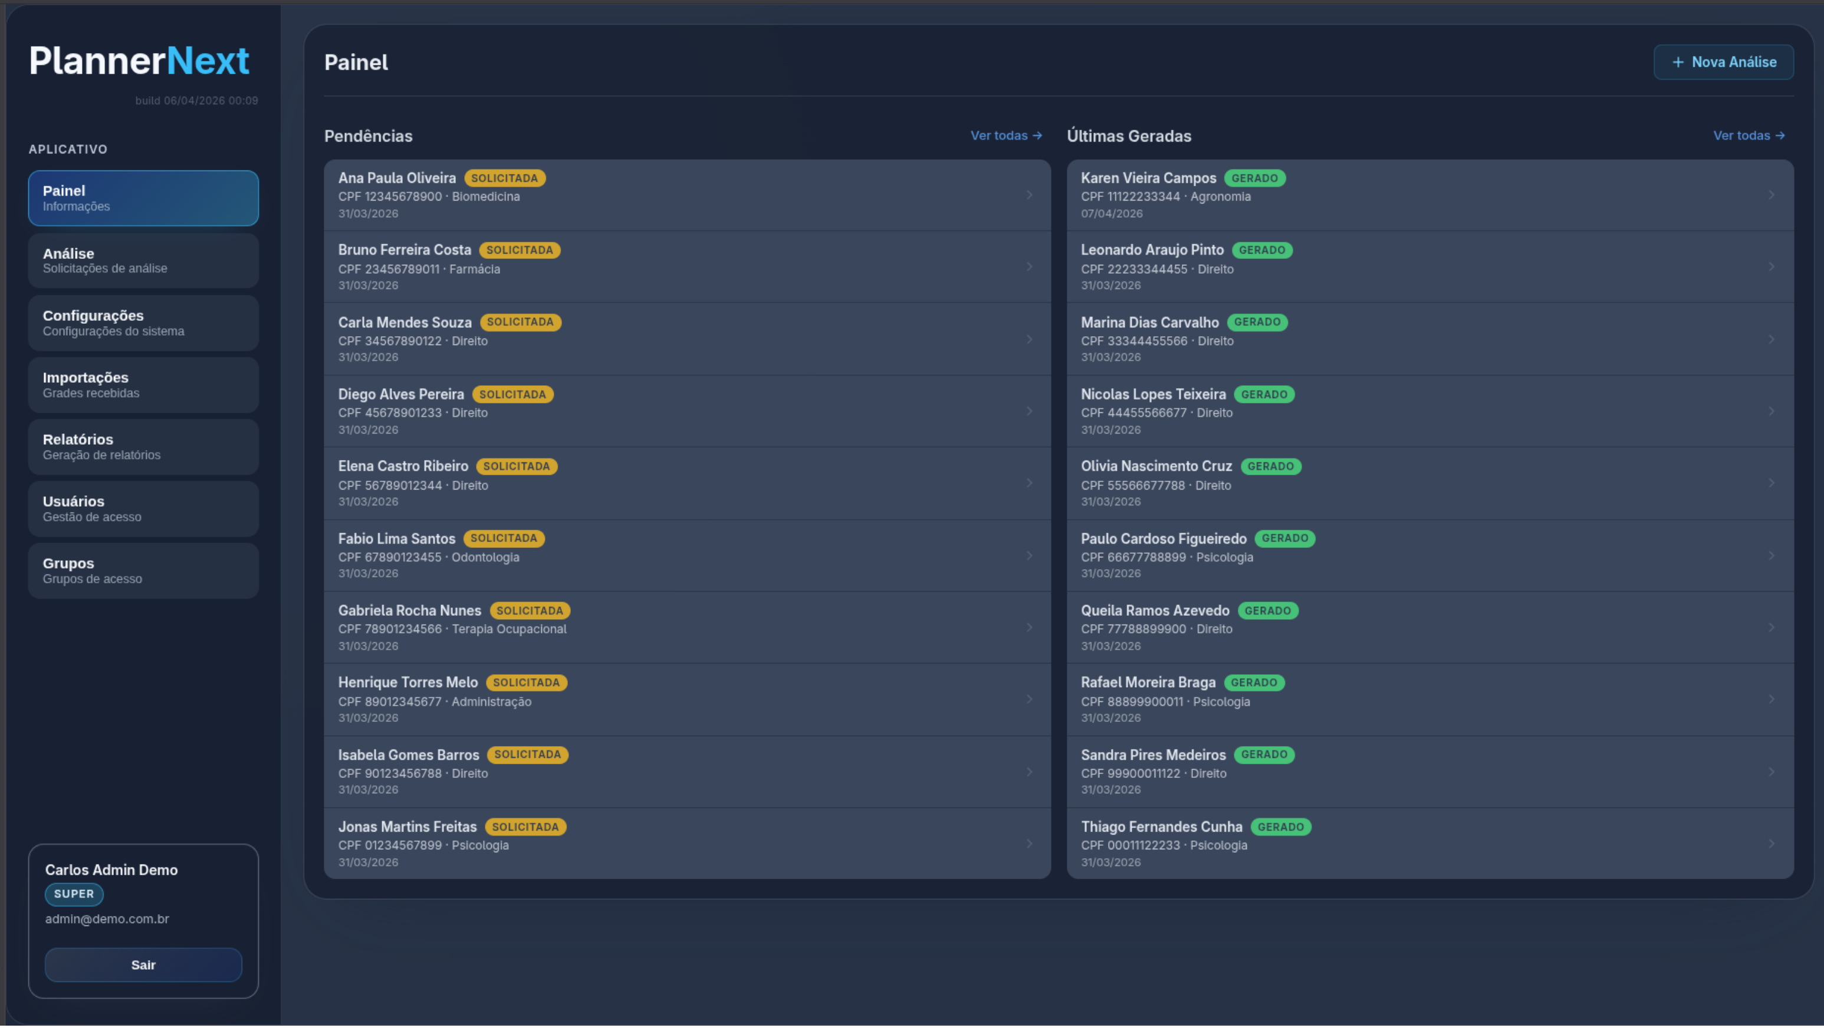Open Configurações do sistema menu item

point(143,323)
